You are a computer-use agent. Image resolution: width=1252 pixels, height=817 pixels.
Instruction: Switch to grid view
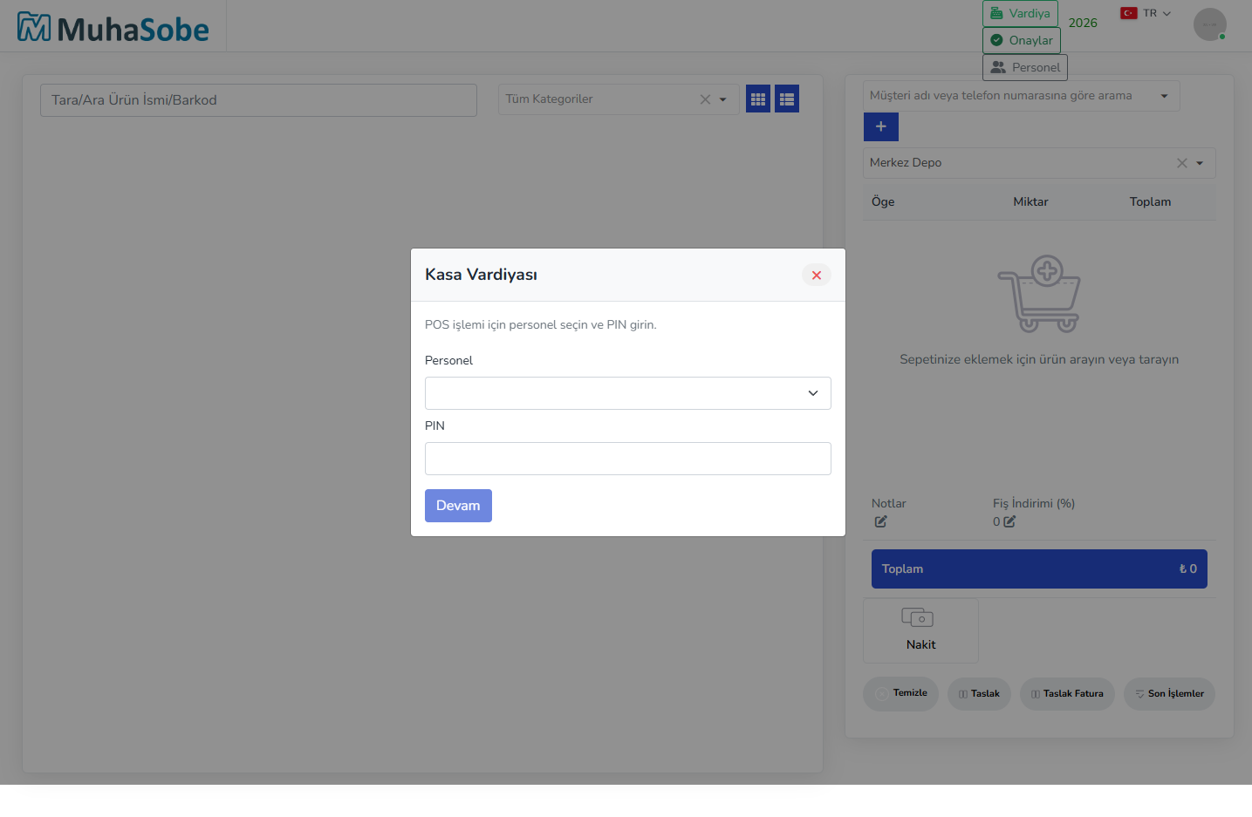[x=758, y=99]
